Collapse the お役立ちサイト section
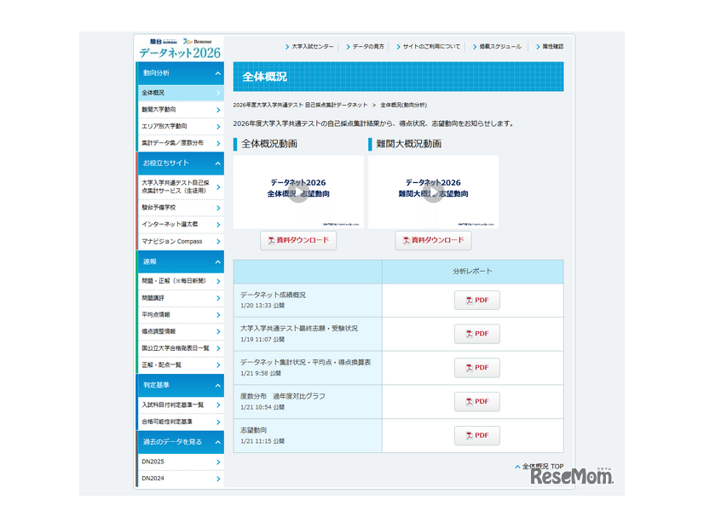Screen dimensions: 704x528 coord(179,164)
